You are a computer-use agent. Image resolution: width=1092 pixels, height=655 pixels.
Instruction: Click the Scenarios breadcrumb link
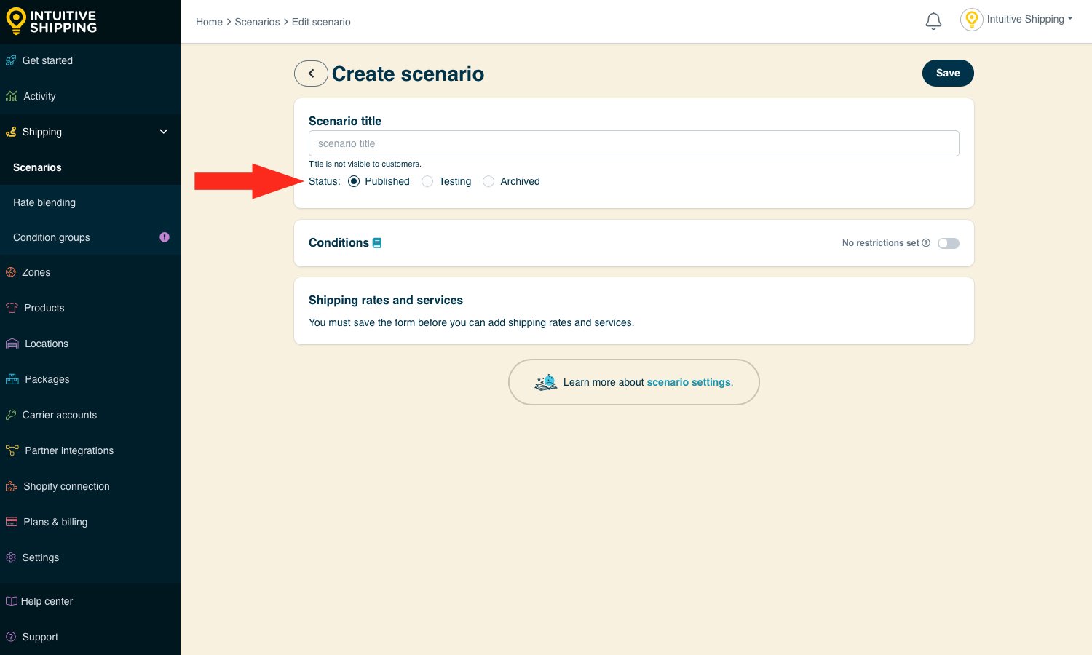click(257, 22)
